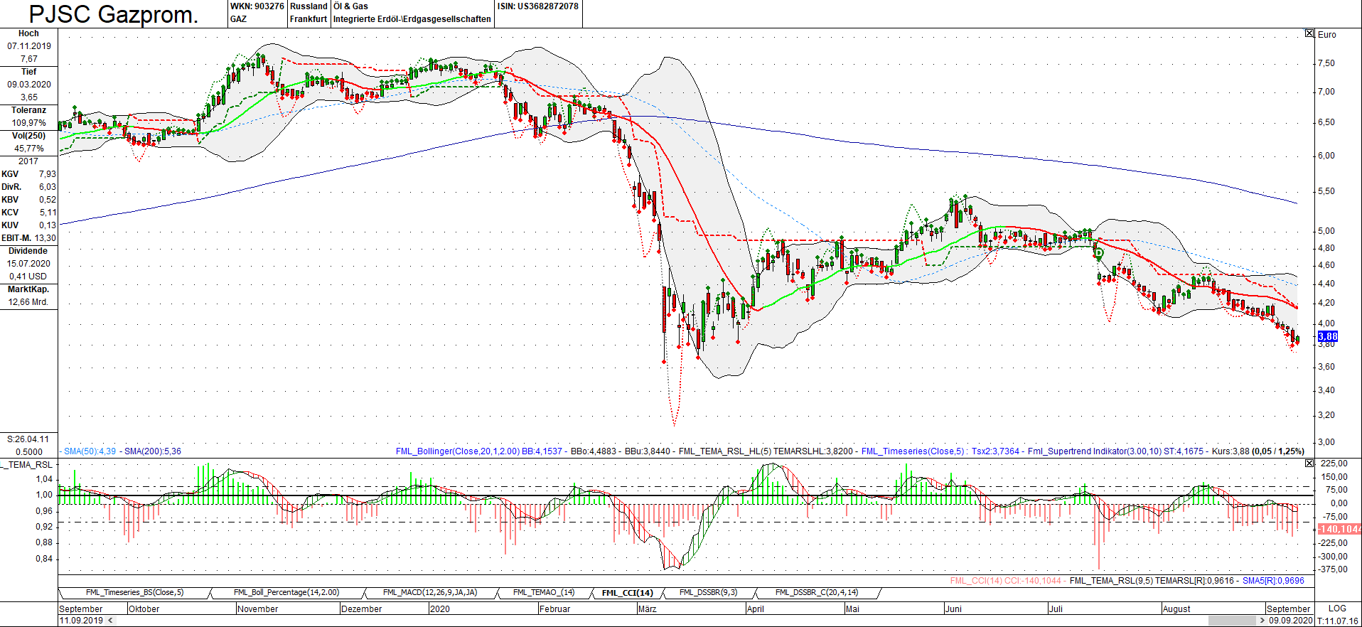Click the DivR. row value 6,03
The width and height of the screenshot is (1362, 627).
[48, 187]
